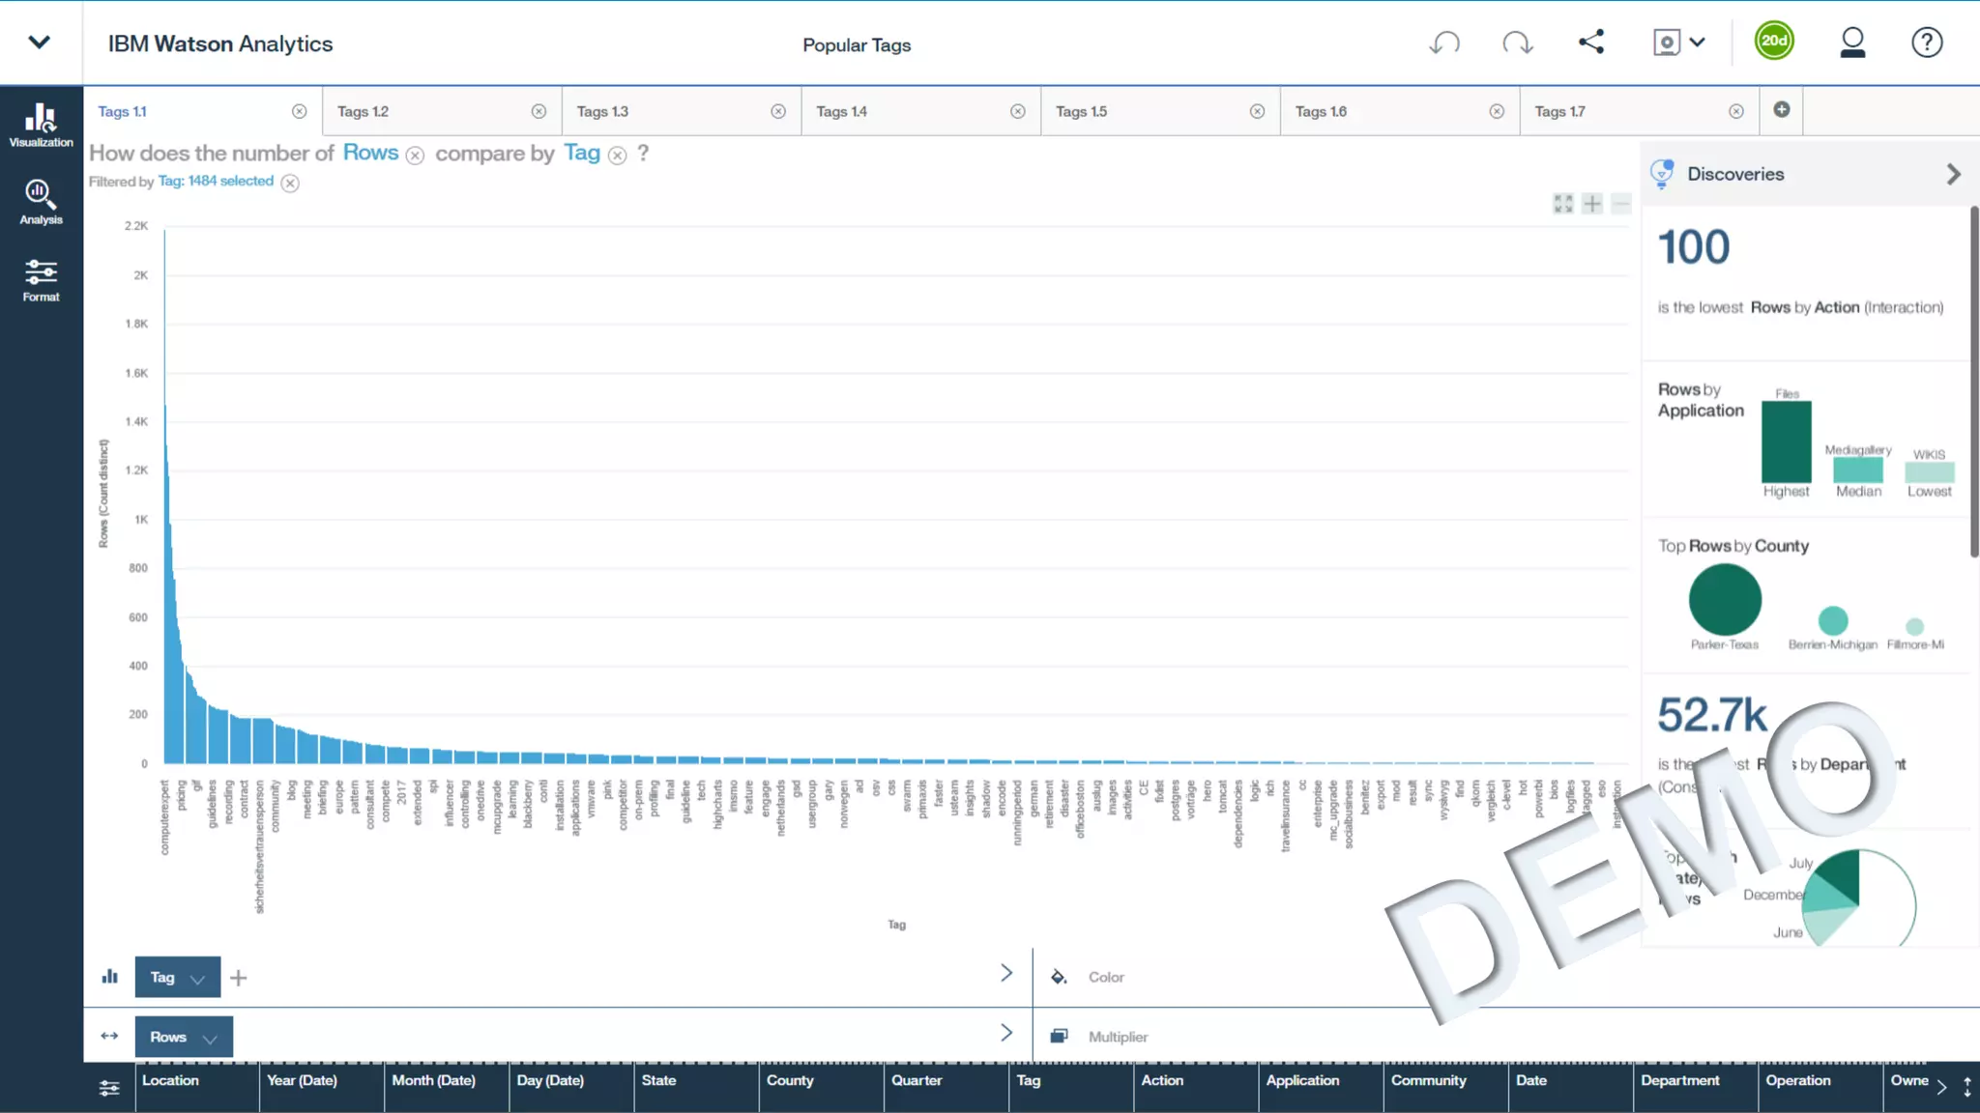Close the Tags 1.4 tab
This screenshot has width=1980, height=1113.
1018,112
